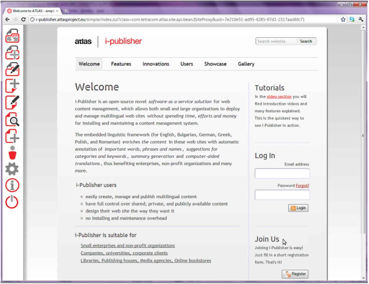This screenshot has height=284, width=369.
Task: Click the red i-publisher logo text
Action: (123, 41)
